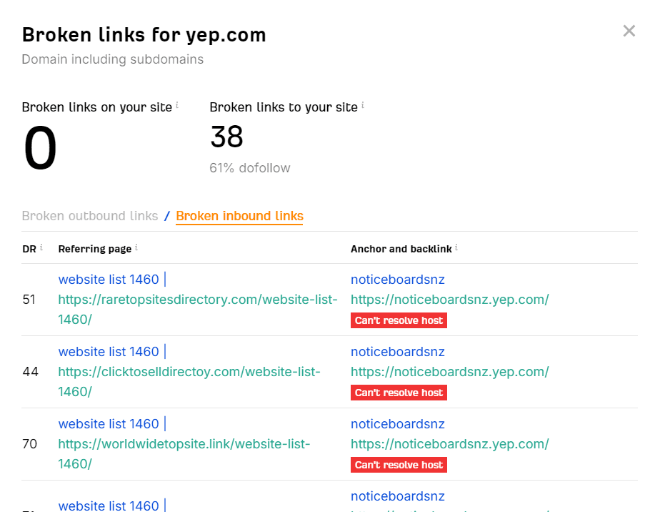The height and width of the screenshot is (512, 665).
Task: Open the clicktoselldirectoy.com website-list link
Action: tap(189, 372)
